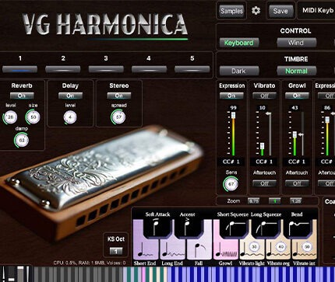This screenshot has width=335, height=282.
Task: Select the Short Squeeze articulation key
Action: [233, 228]
